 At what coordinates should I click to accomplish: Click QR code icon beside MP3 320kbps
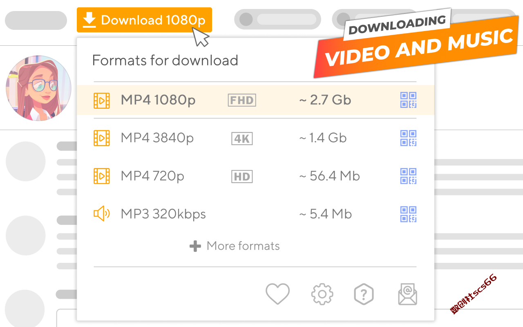(x=408, y=214)
